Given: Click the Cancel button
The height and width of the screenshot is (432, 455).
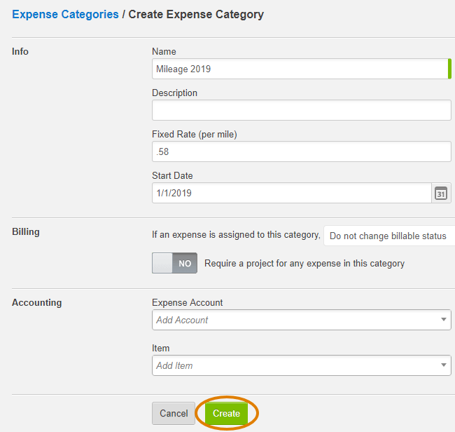Looking at the screenshot, I should coord(174,413).
